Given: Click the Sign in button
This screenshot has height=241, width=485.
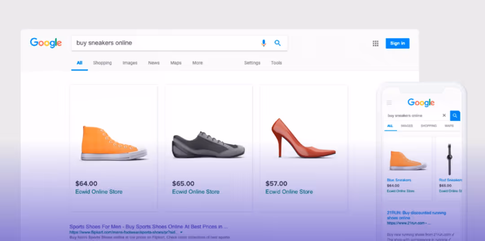Looking at the screenshot, I should point(397,43).
